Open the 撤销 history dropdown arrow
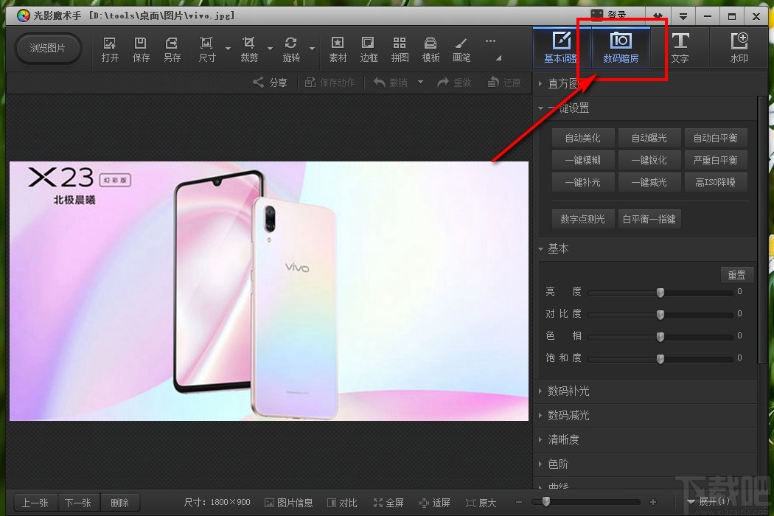Screen dimensions: 774x516 point(421,82)
